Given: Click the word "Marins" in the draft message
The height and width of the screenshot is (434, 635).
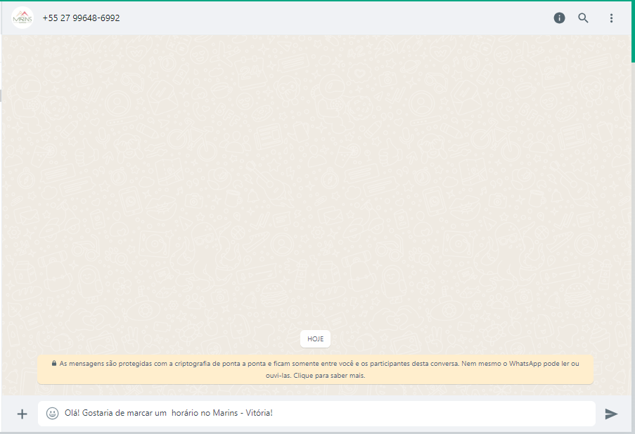Looking at the screenshot, I should tap(225, 413).
